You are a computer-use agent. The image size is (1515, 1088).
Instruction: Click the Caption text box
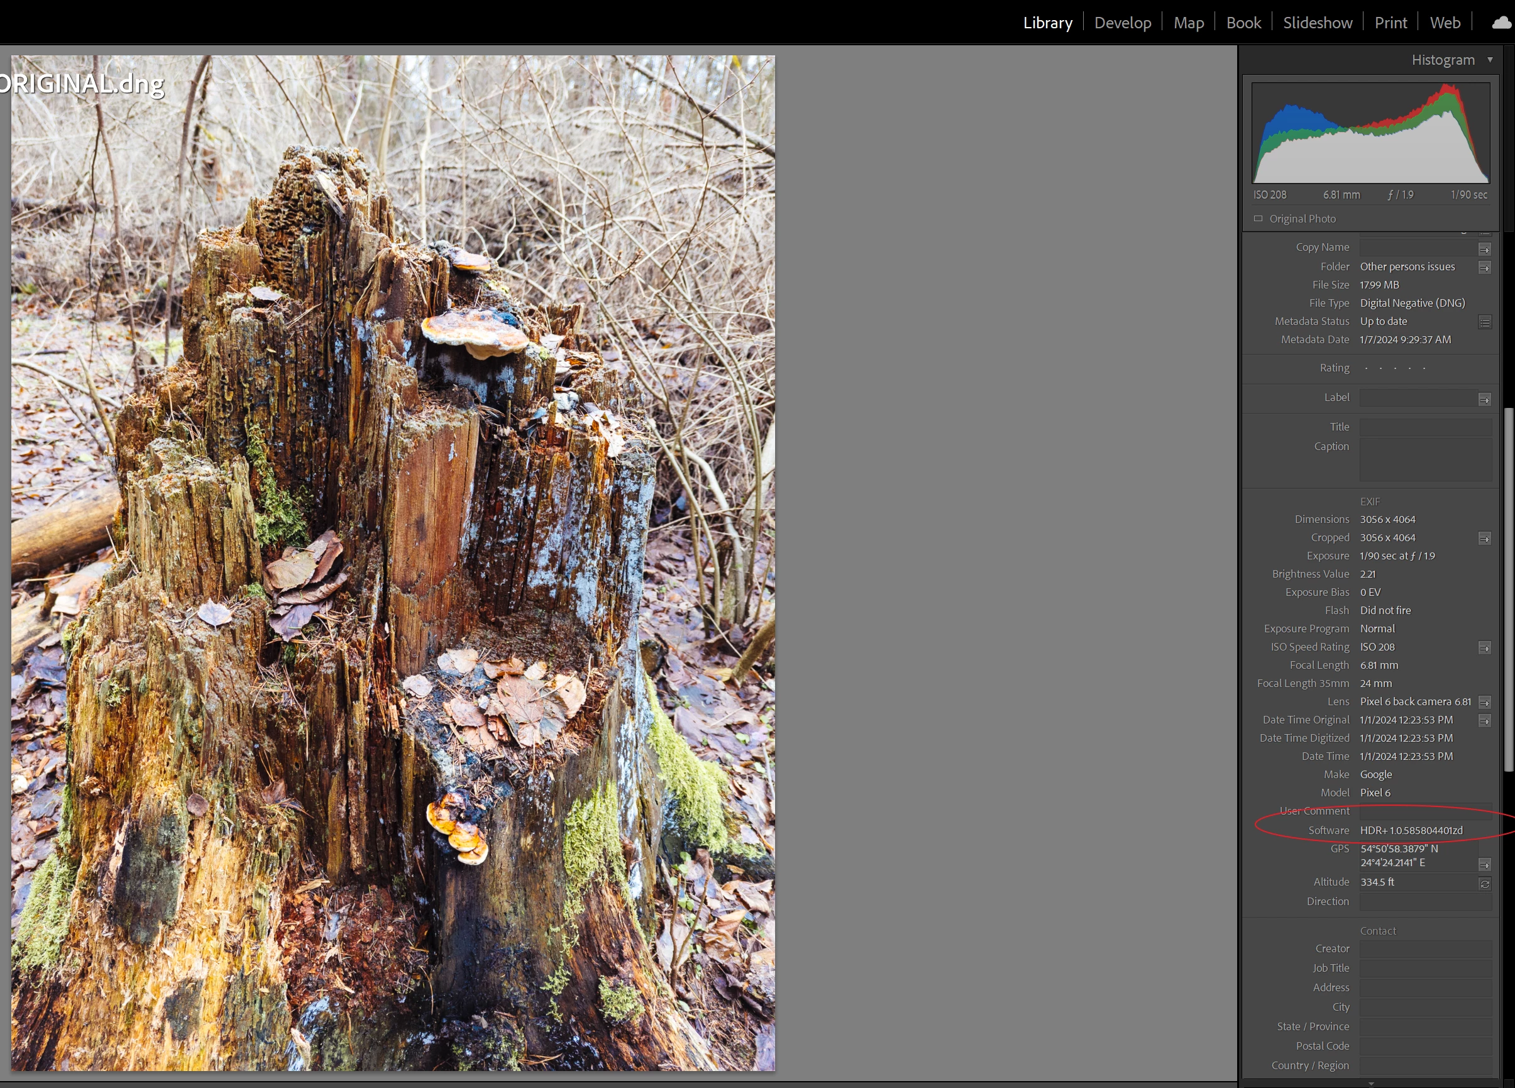1425,459
